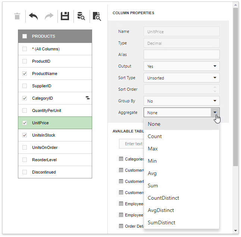Check the * (All Columns) checkbox
The image size is (241, 237).
click(25, 49)
